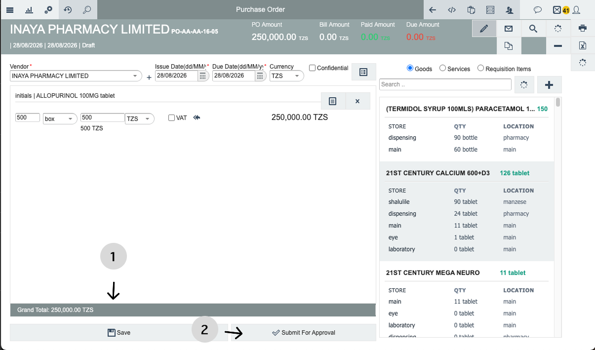Click the top-left magnifier search icon

(x=87, y=9)
